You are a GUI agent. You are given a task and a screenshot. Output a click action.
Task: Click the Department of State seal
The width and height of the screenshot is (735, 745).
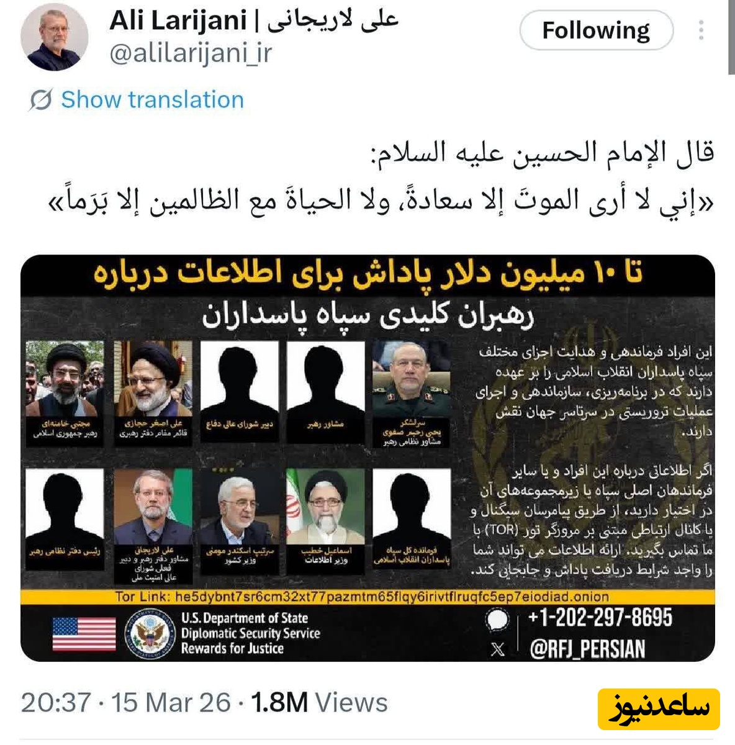click(x=149, y=633)
